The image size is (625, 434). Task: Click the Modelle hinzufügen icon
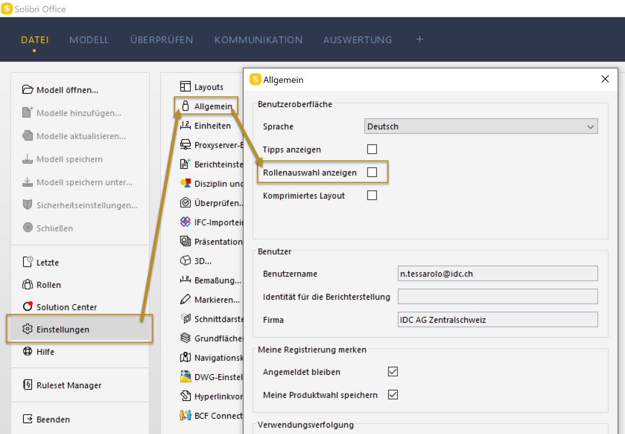[x=28, y=112]
